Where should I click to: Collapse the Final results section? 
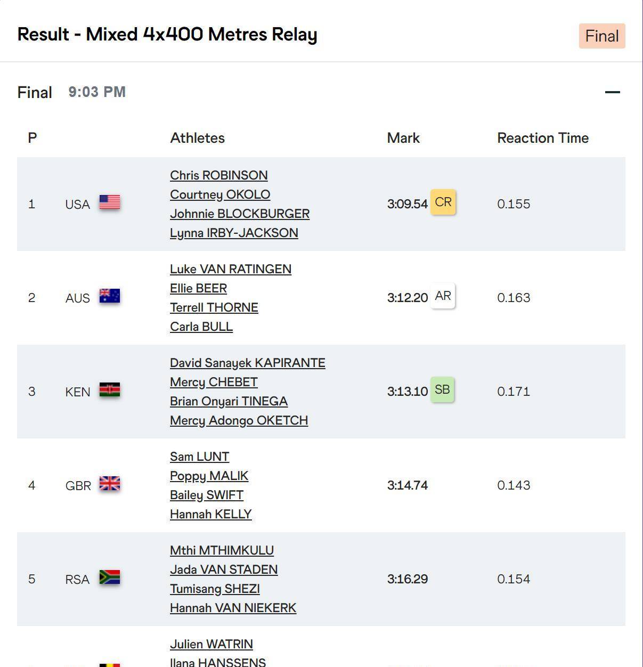click(613, 92)
